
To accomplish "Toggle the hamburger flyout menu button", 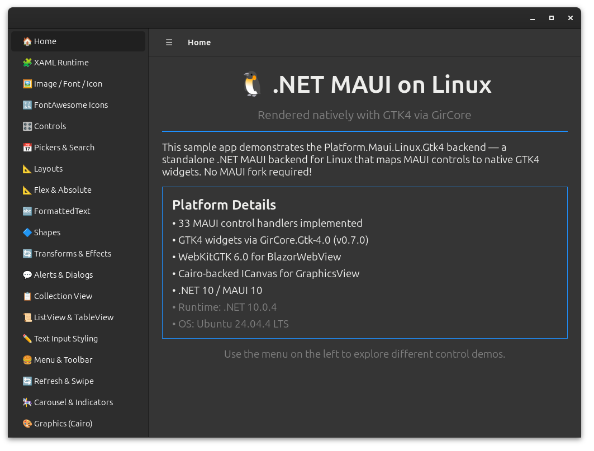I will point(169,42).
